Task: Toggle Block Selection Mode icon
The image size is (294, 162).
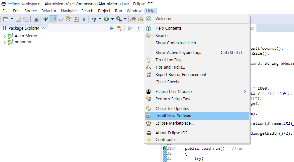Action: click(x=76, y=19)
